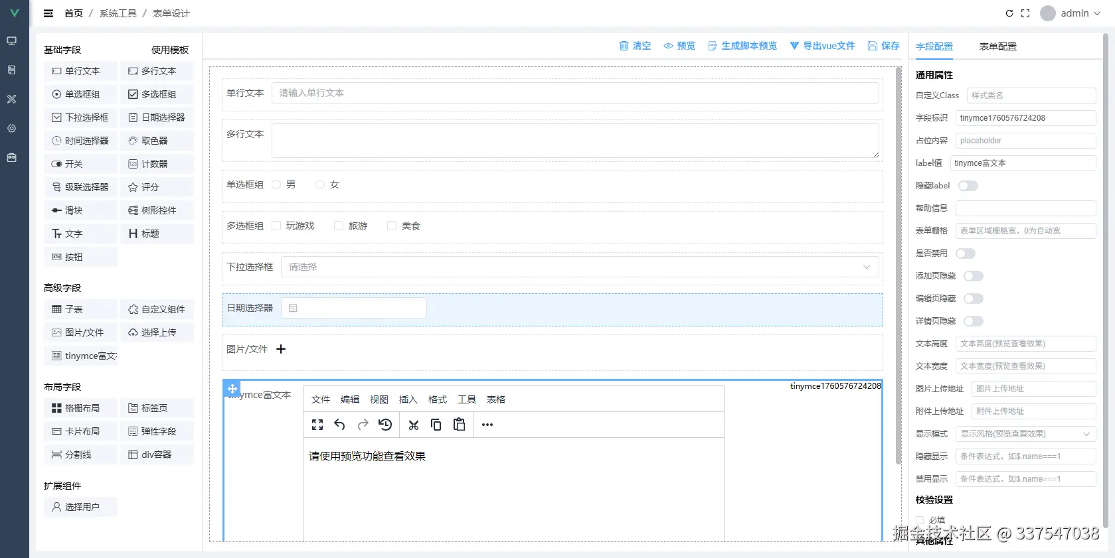Add the 滑块 slider field
The height and width of the screenshot is (558, 1115).
(80, 210)
